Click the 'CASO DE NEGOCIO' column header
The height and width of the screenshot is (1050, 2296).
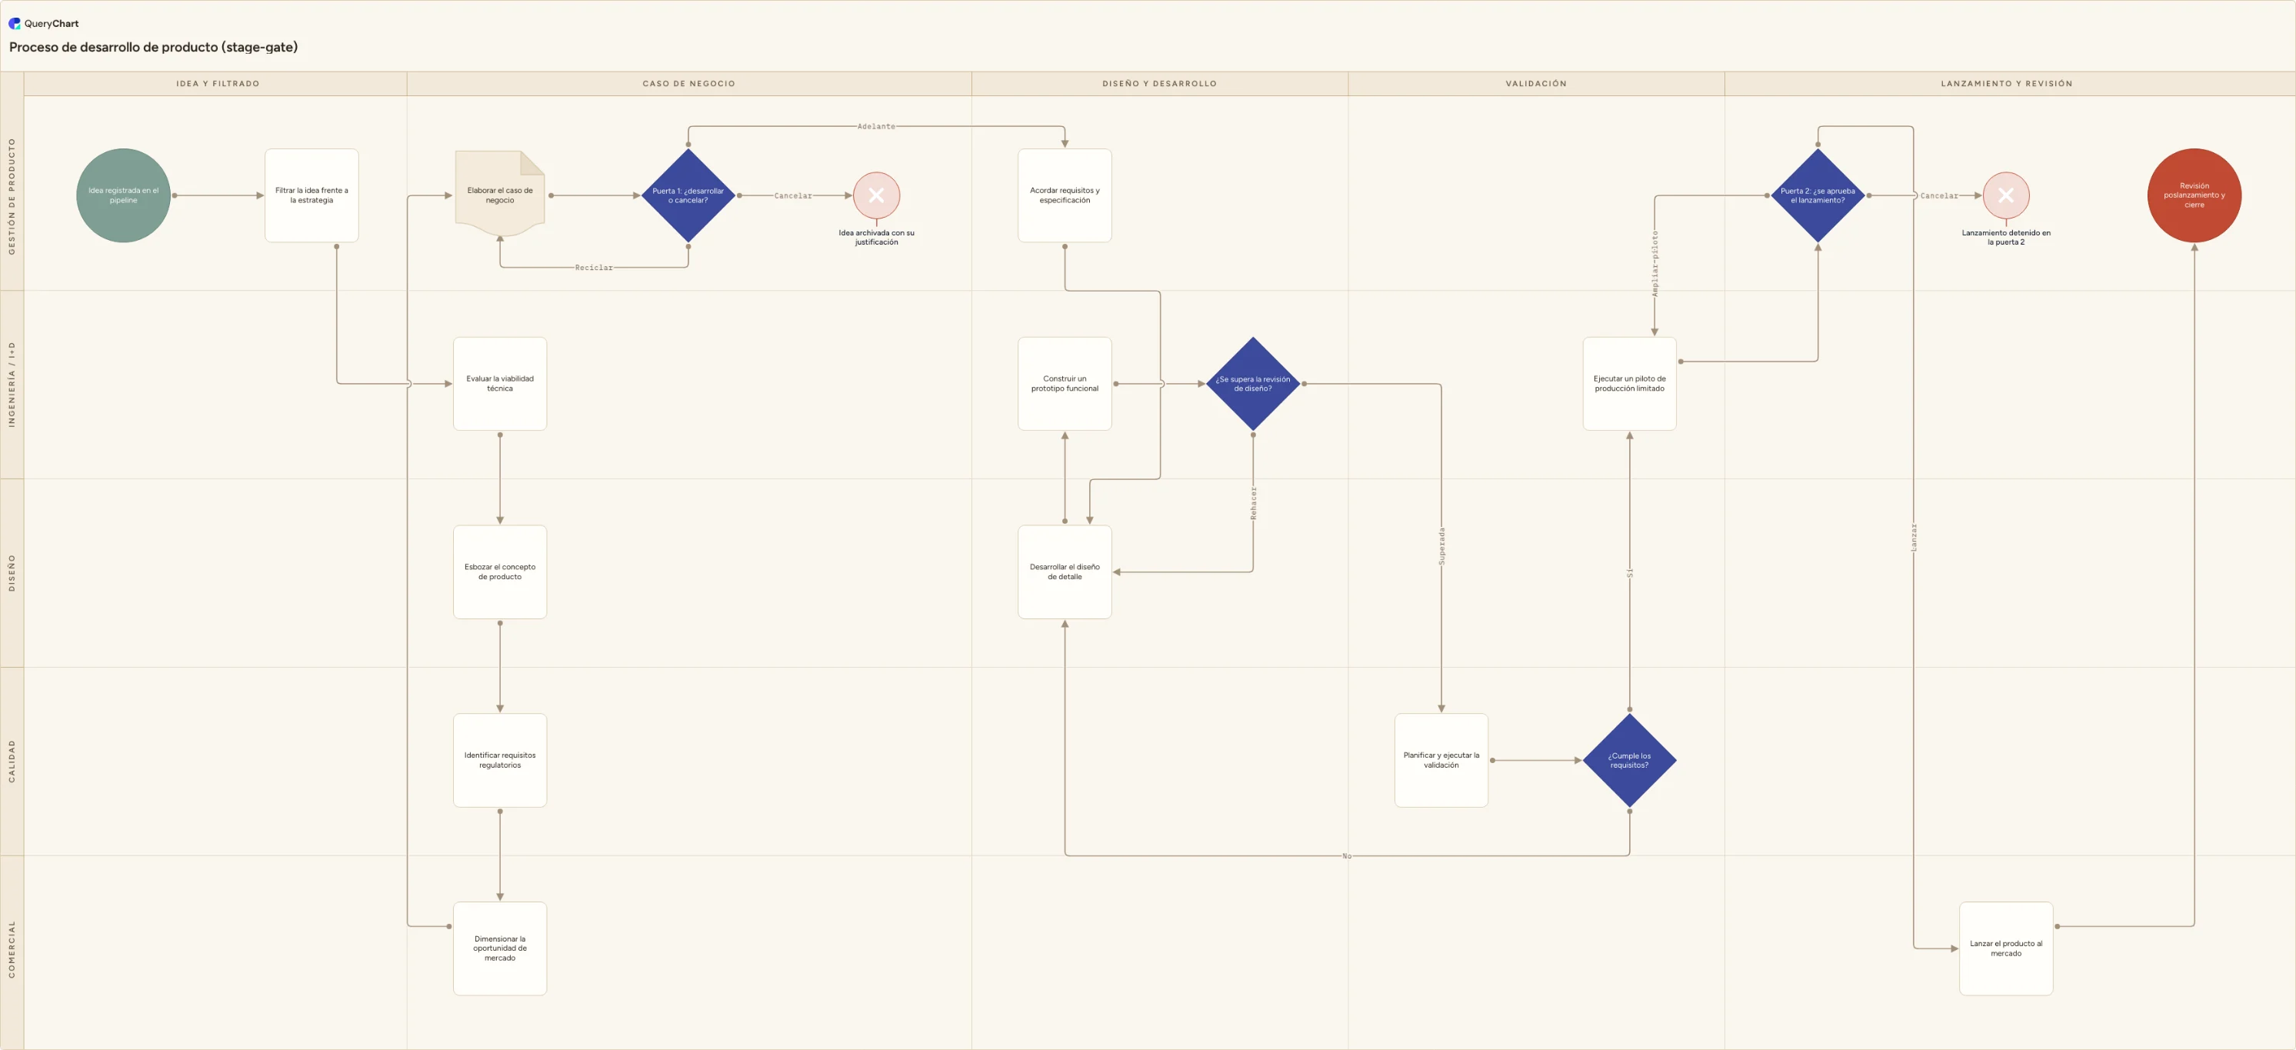(689, 84)
